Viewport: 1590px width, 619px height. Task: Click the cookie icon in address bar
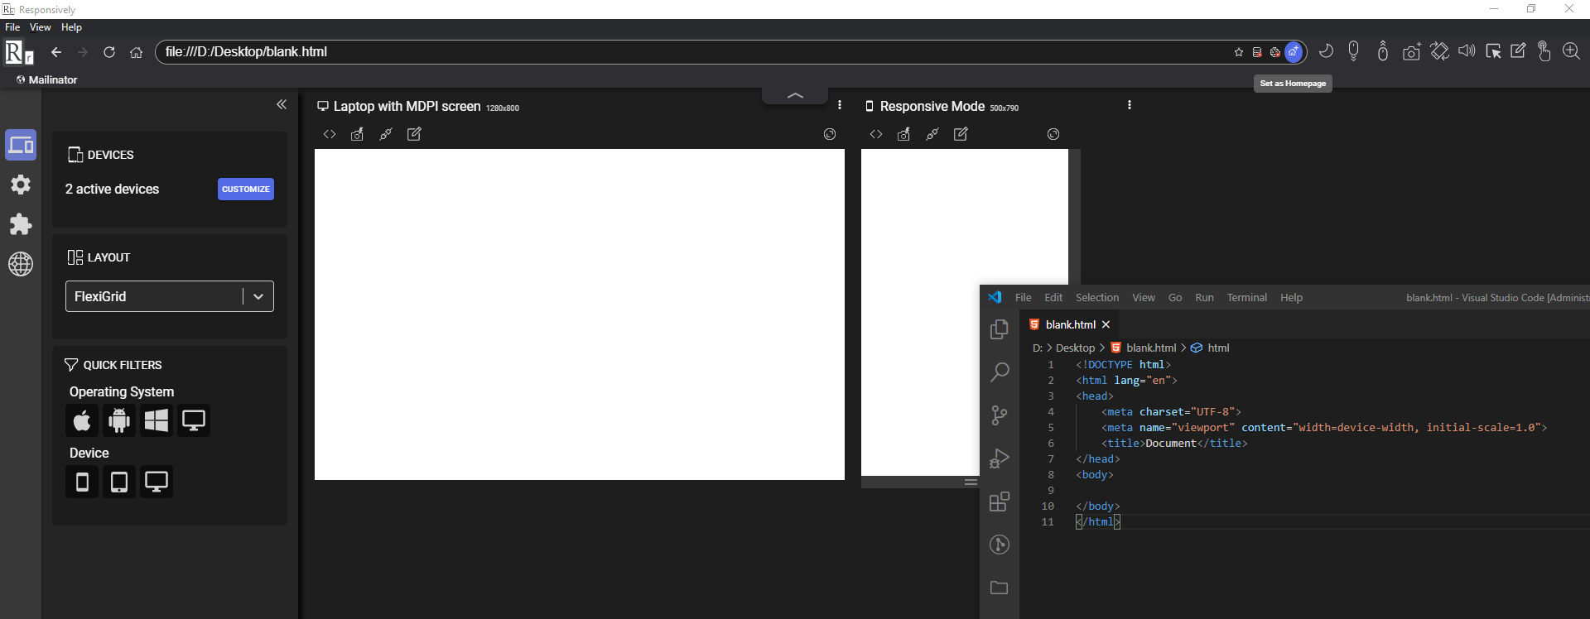[1275, 52]
